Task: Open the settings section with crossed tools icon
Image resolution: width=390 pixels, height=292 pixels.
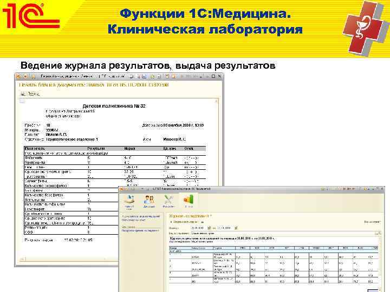Action: pos(168,201)
